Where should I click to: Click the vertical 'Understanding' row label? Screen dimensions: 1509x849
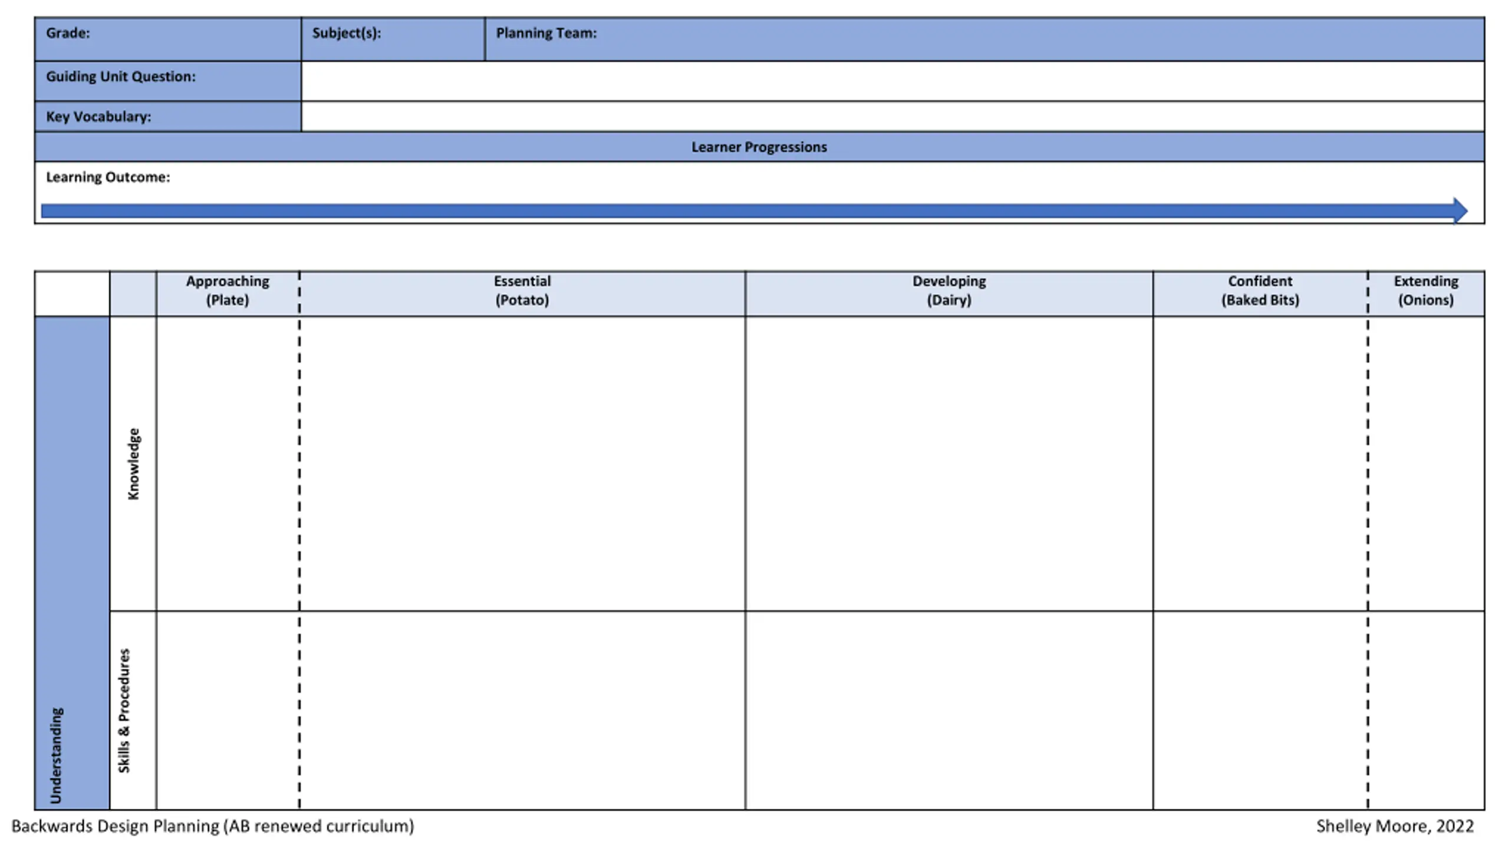(x=56, y=755)
